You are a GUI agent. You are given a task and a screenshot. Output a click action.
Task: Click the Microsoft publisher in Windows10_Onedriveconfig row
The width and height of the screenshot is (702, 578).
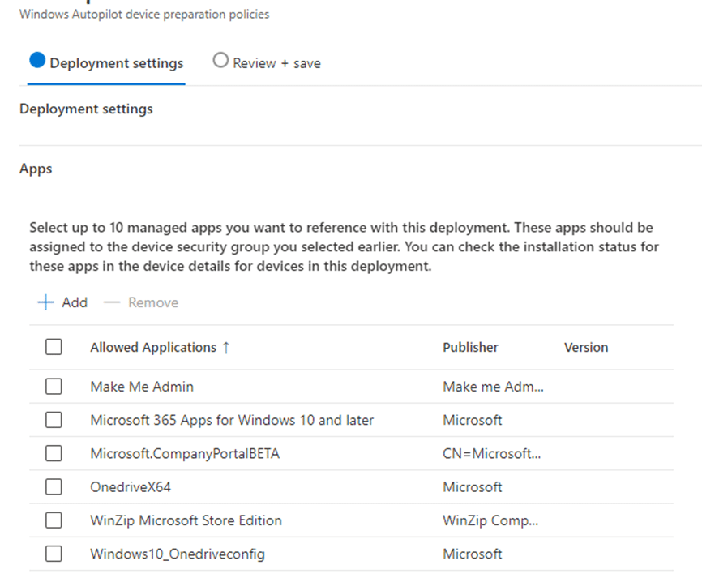473,554
